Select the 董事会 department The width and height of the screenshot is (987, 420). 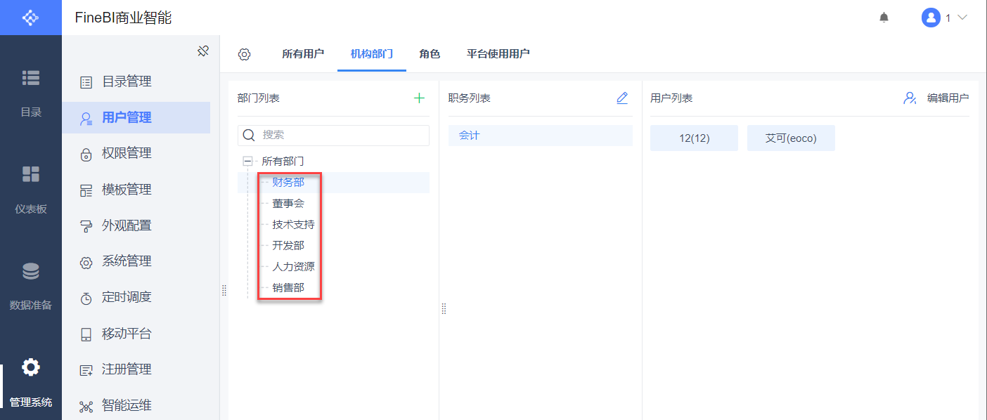tap(288, 204)
